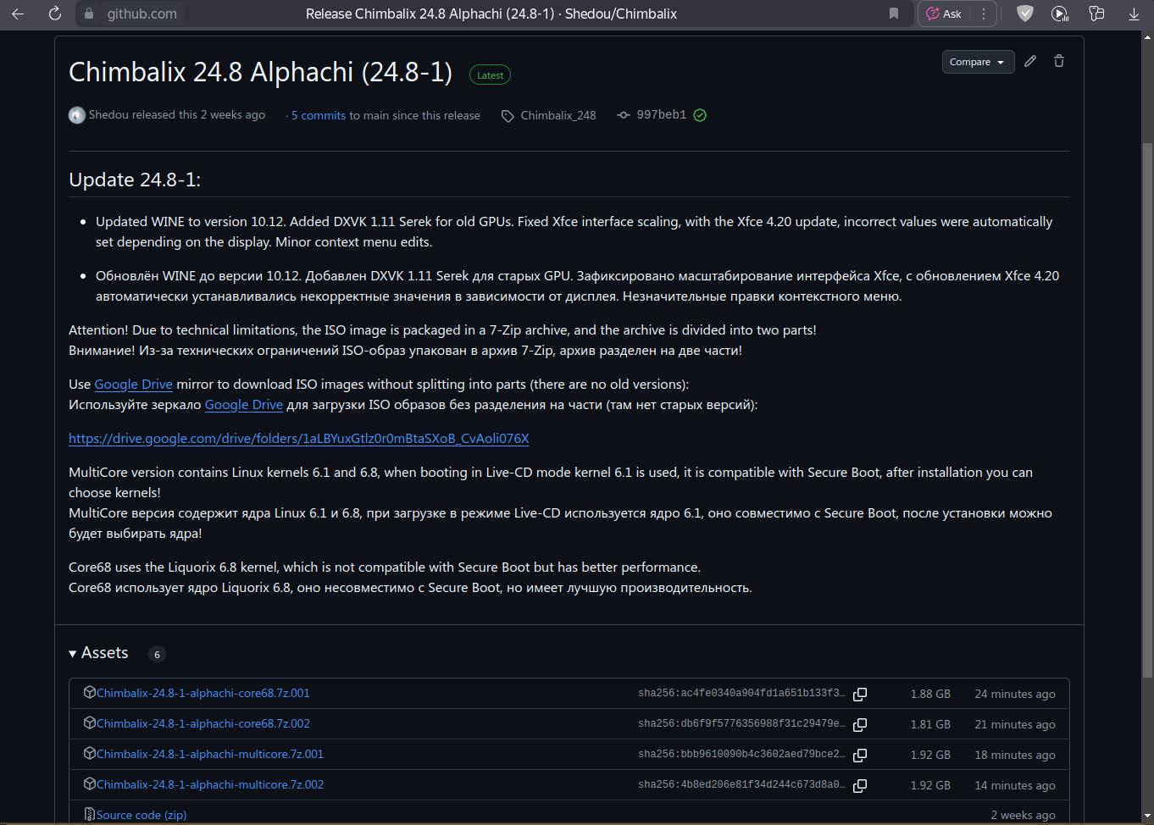This screenshot has width=1154, height=825.
Task: Download Chimbalix-24.8-1-alphachi-core68.7z.002
Action: click(x=203, y=723)
